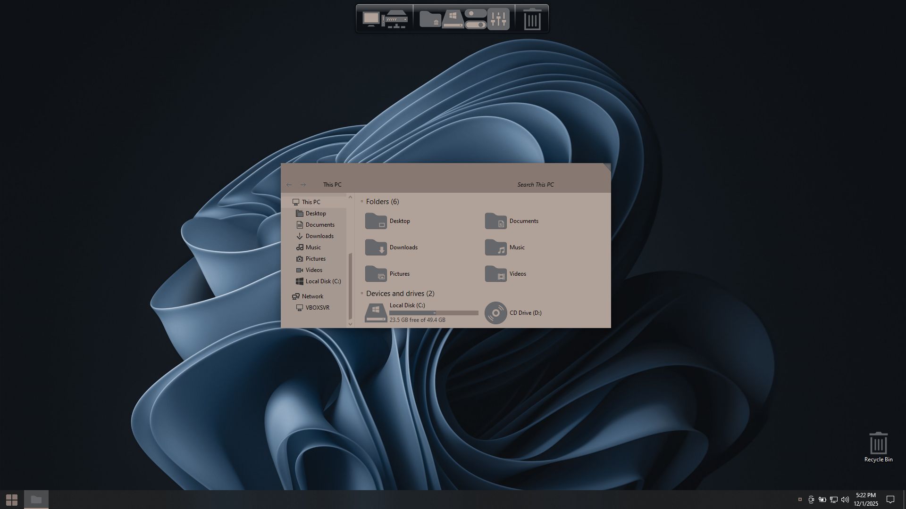Image resolution: width=906 pixels, height=509 pixels.
Task: Open the CD Drive (D:) disc icon
Action: [x=495, y=313]
